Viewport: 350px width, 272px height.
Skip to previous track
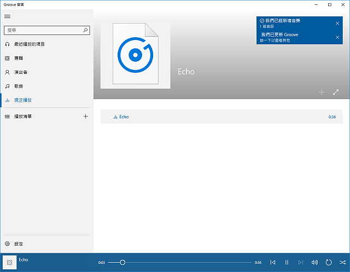coord(273,262)
